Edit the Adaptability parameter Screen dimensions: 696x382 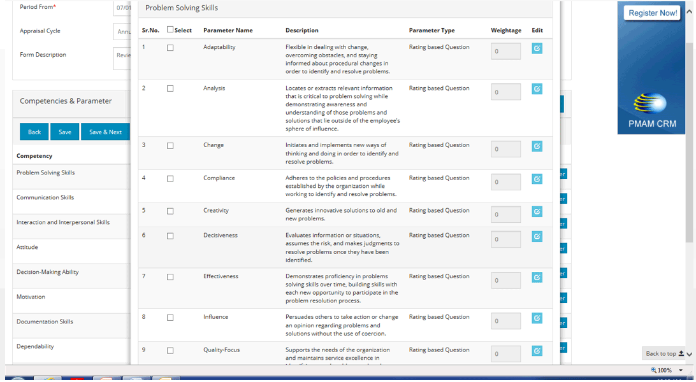[x=537, y=48]
